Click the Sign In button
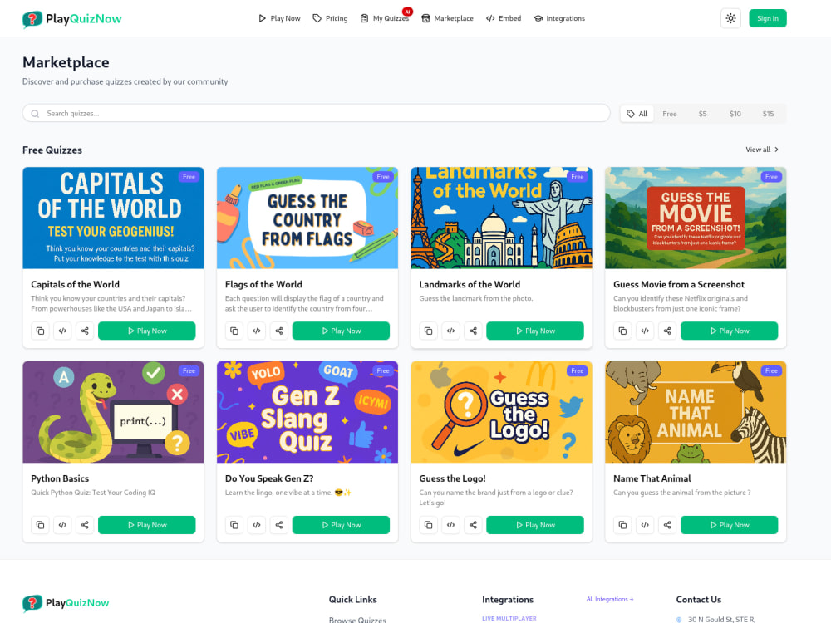 pyautogui.click(x=767, y=18)
